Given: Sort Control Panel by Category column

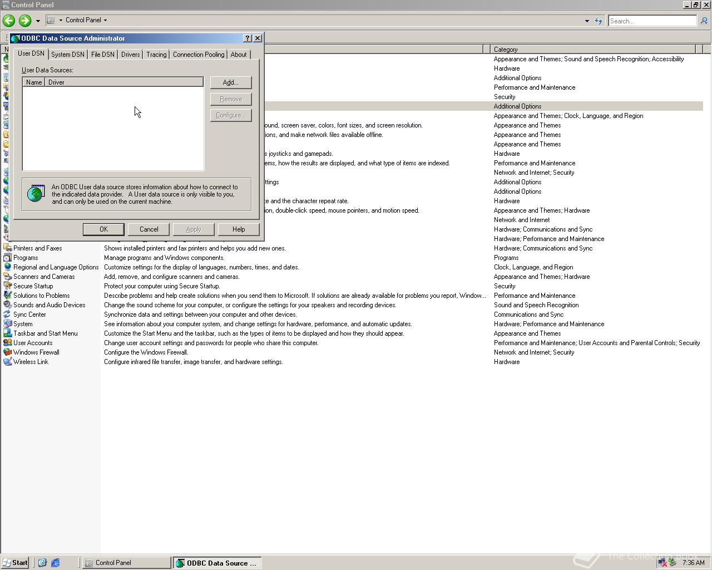Looking at the screenshot, I should (x=593, y=50).
